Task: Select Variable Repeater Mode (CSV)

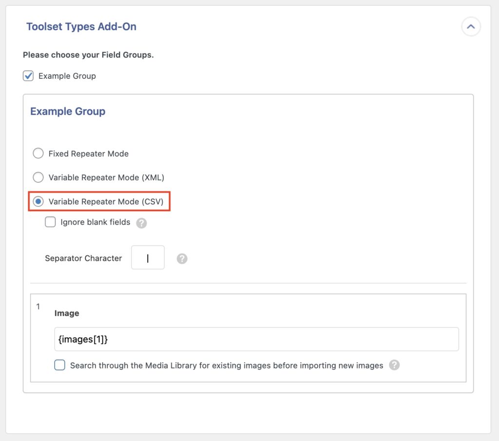Action: pos(38,202)
